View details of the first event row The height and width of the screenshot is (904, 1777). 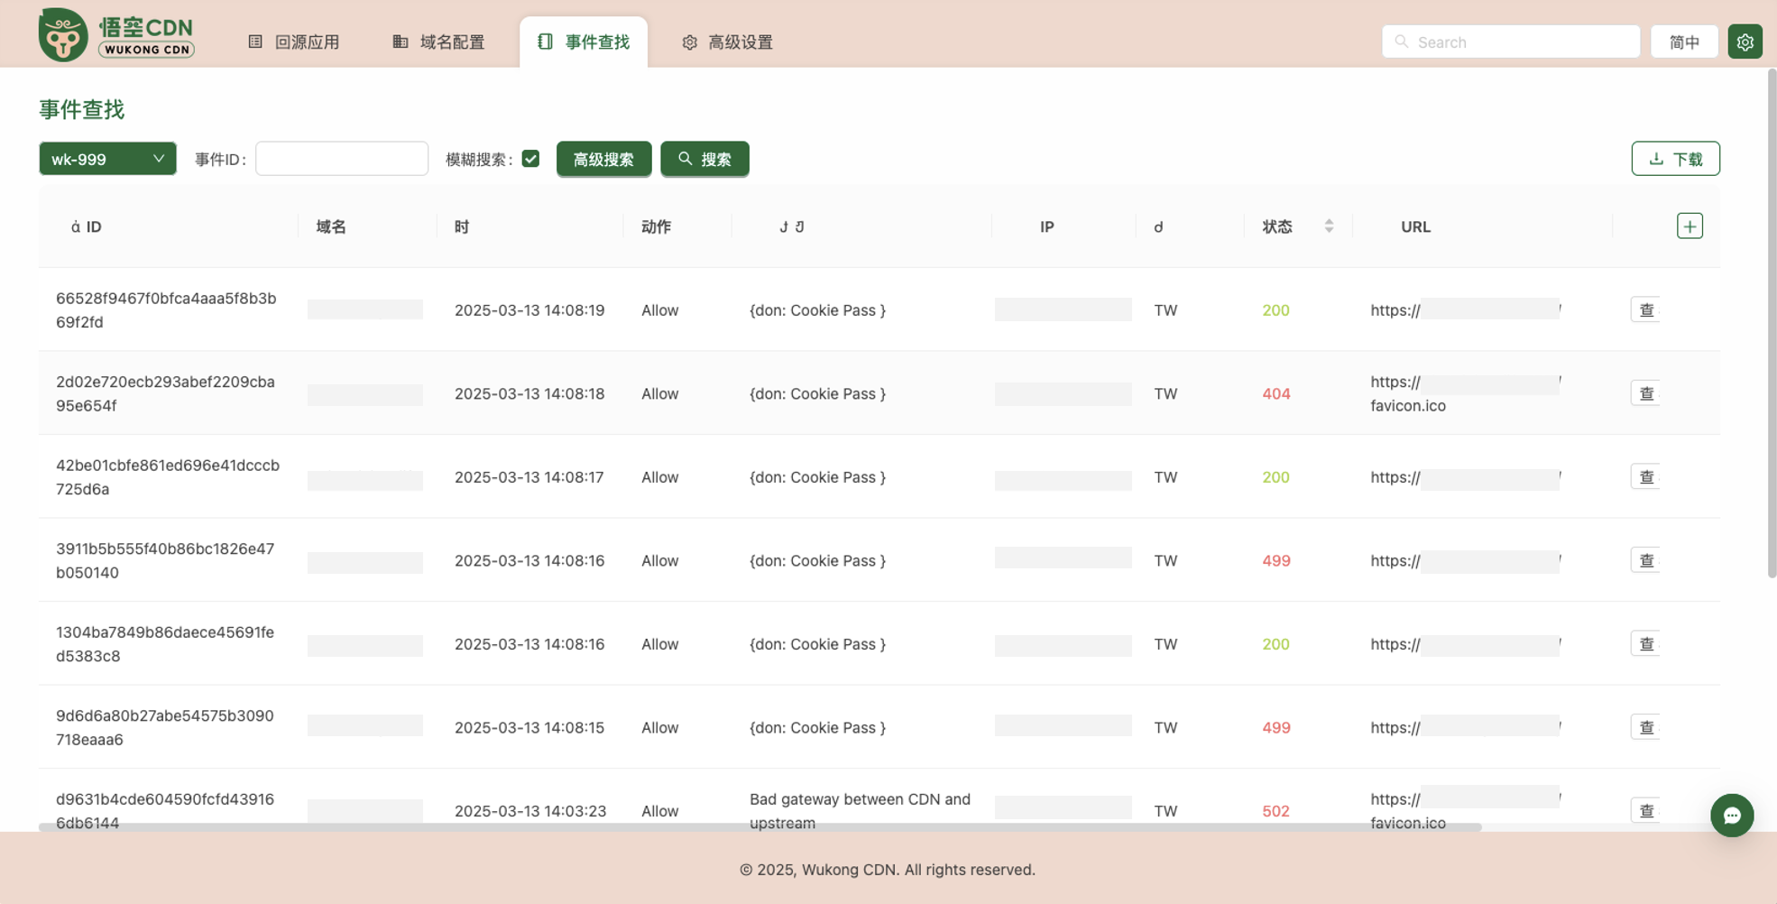[x=1645, y=309]
